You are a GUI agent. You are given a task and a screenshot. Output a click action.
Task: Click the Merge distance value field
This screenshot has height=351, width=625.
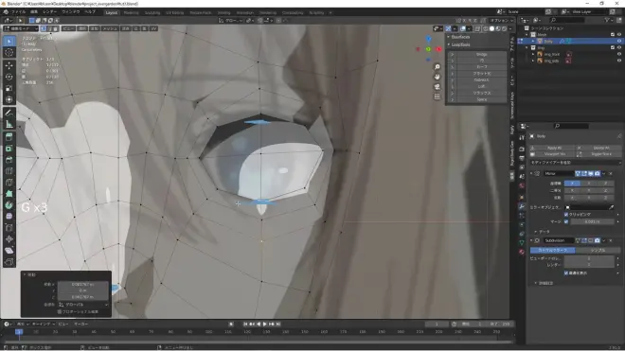tap(592, 221)
